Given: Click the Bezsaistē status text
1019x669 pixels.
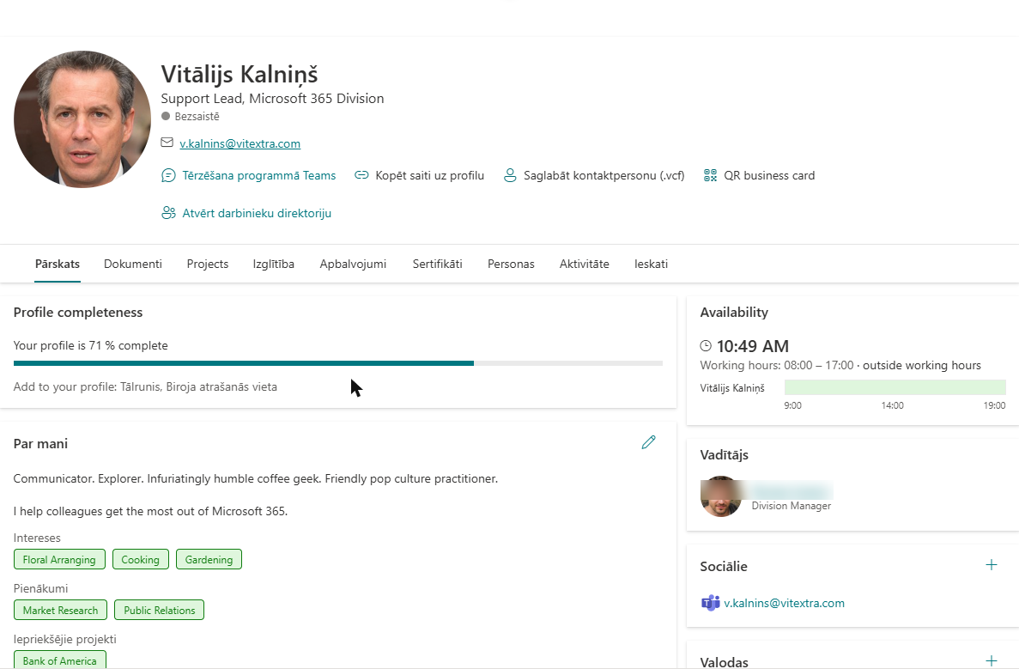Looking at the screenshot, I should tap(197, 117).
